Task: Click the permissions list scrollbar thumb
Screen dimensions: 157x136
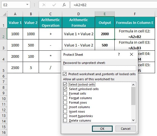Action: click(x=133, y=96)
